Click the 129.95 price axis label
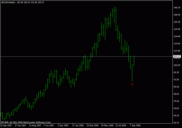The height and width of the screenshot is (128, 182). click(x=177, y=29)
